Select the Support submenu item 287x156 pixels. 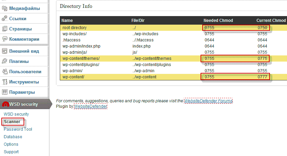[x=11, y=152]
